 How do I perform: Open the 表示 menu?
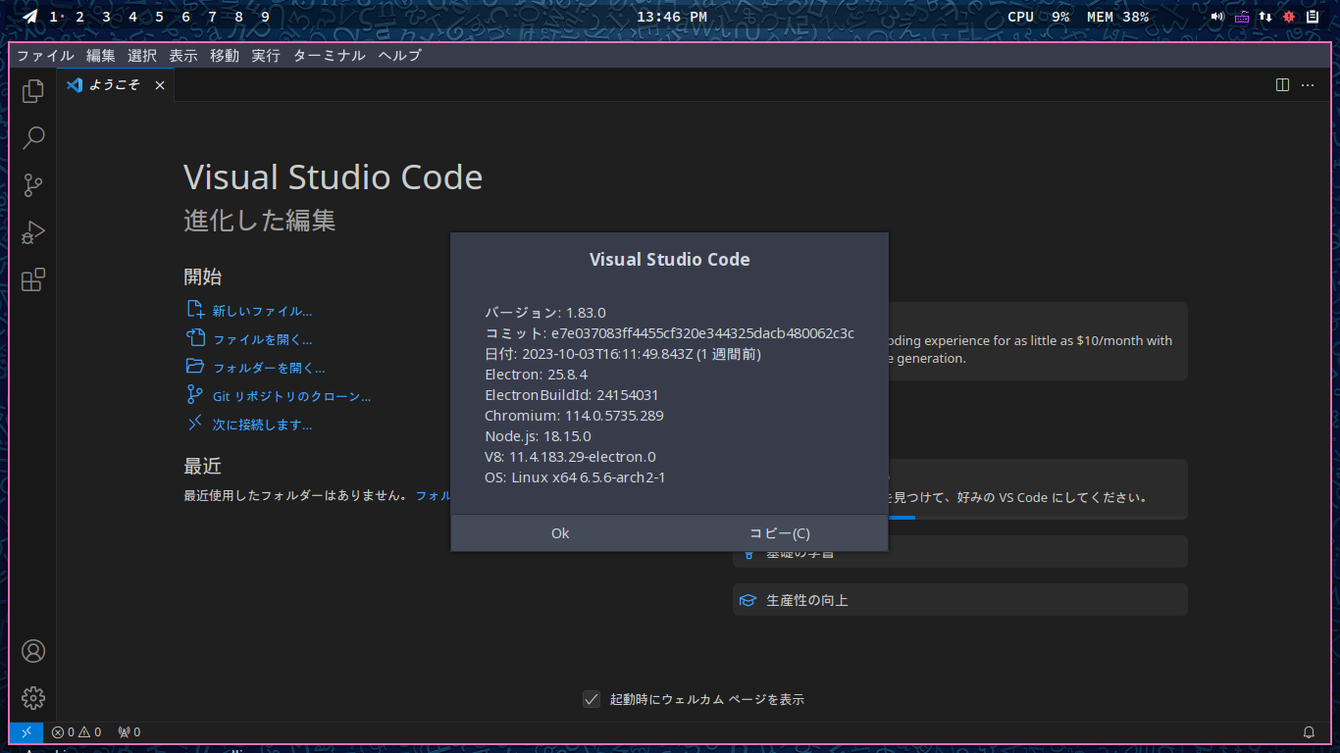(183, 56)
